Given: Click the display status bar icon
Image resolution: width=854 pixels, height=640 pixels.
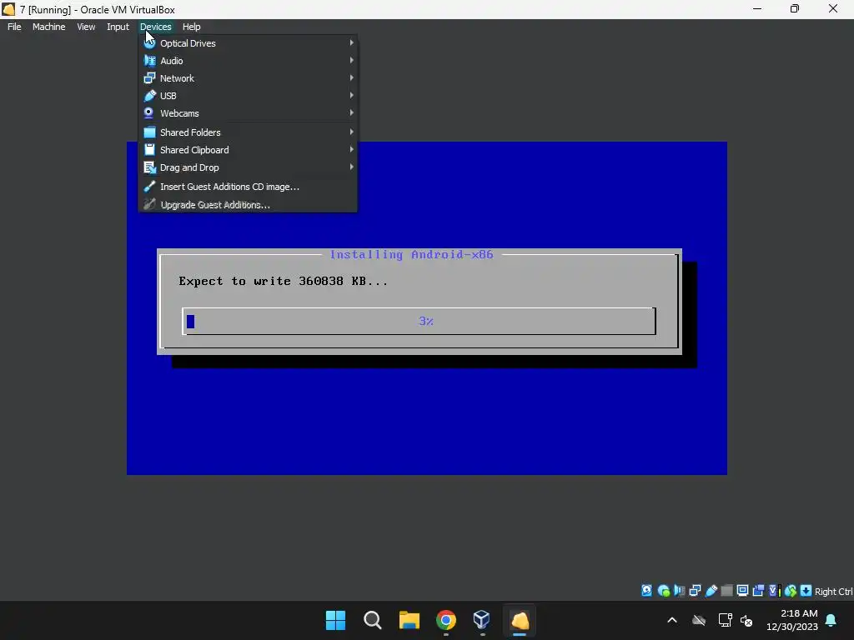Looking at the screenshot, I should [742, 591].
